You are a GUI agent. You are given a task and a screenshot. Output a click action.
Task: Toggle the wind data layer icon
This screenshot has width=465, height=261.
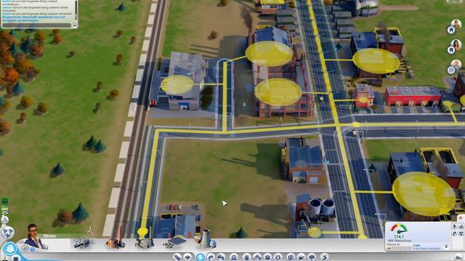point(461,227)
